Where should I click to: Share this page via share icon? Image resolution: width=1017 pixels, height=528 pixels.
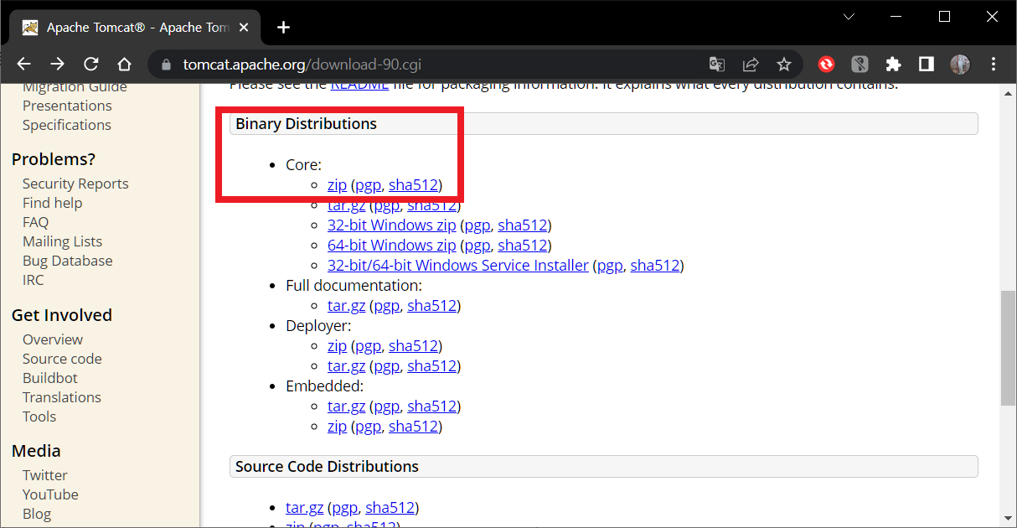point(751,64)
